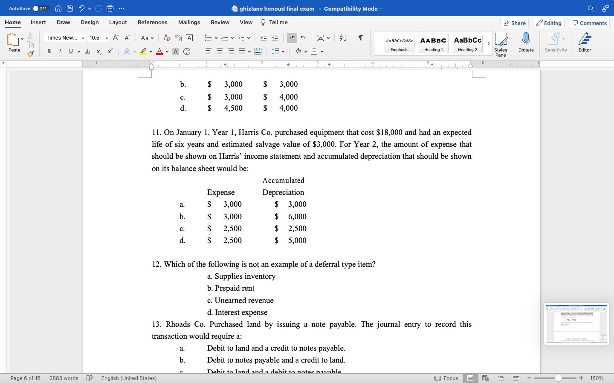This screenshot has width=614, height=383.
Task: Toggle left-to-right text direction
Action: point(292,38)
